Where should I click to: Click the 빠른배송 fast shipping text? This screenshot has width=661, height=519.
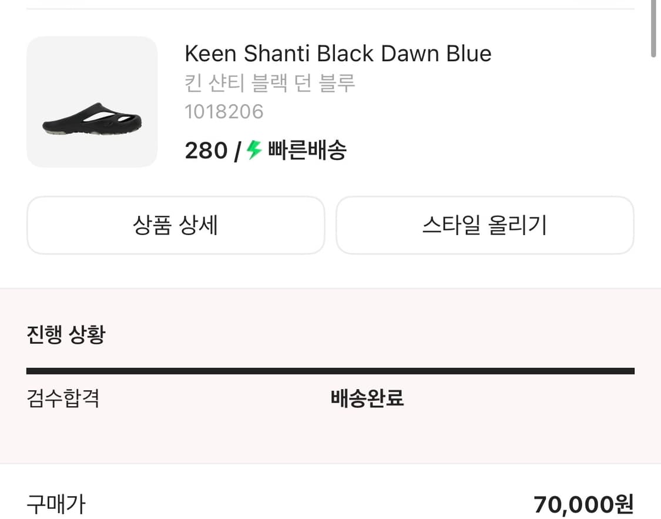click(306, 151)
